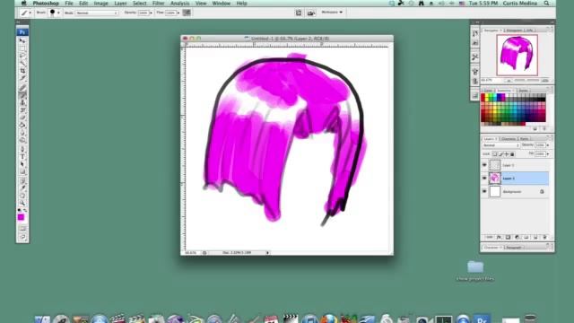Open the Image menu
The height and width of the screenshot is (323, 574).
point(100,4)
